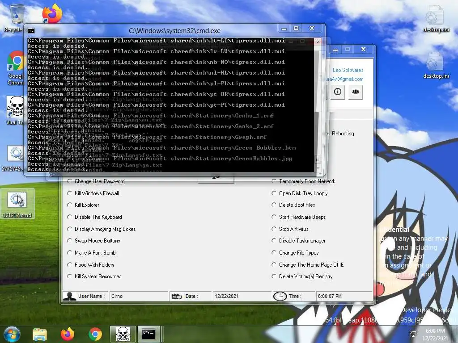Viewport: 458px width, 343px height.
Task: Open the upper desktop.ini file icon
Action: (x=436, y=18)
